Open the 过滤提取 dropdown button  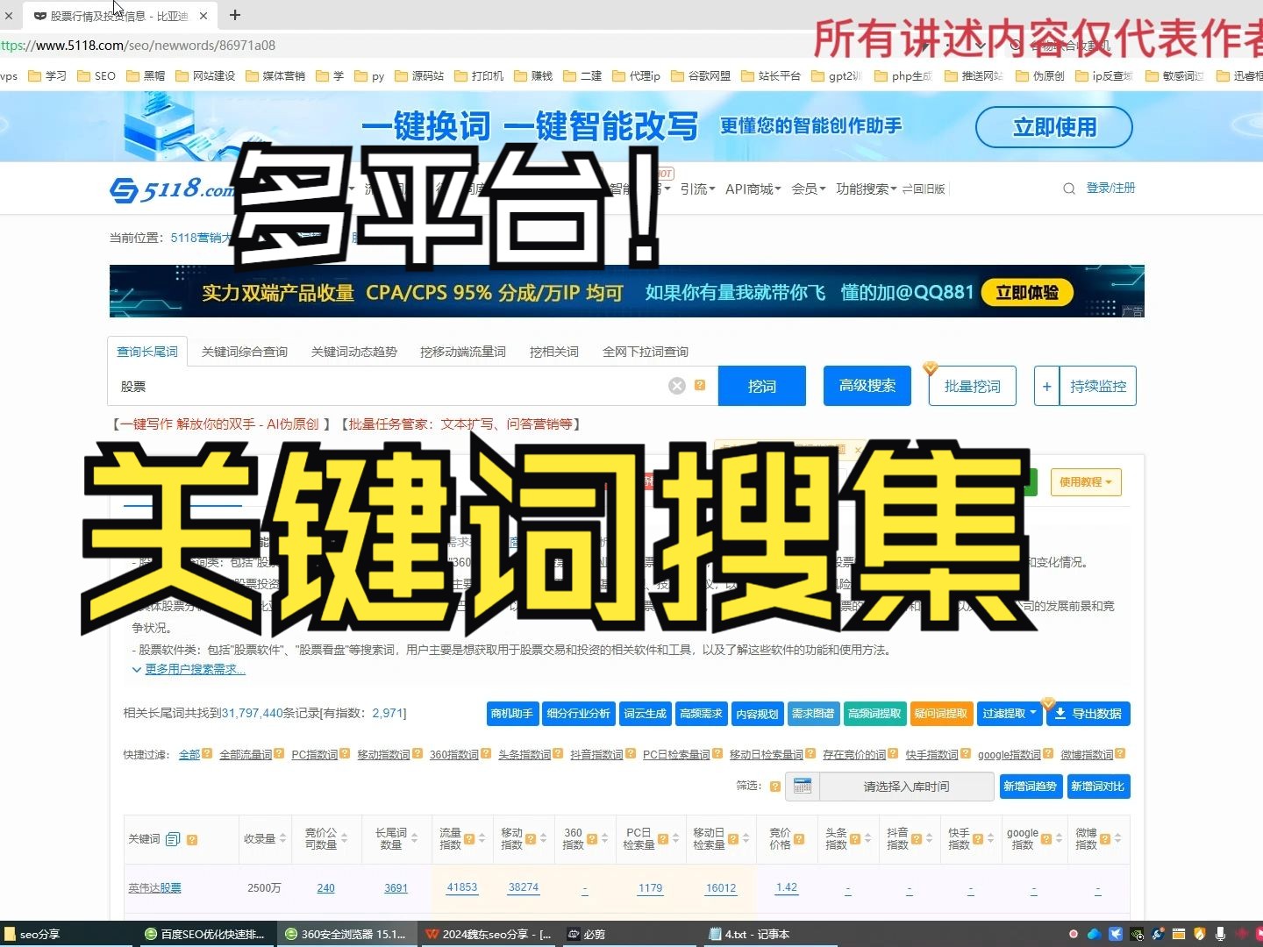point(1009,714)
